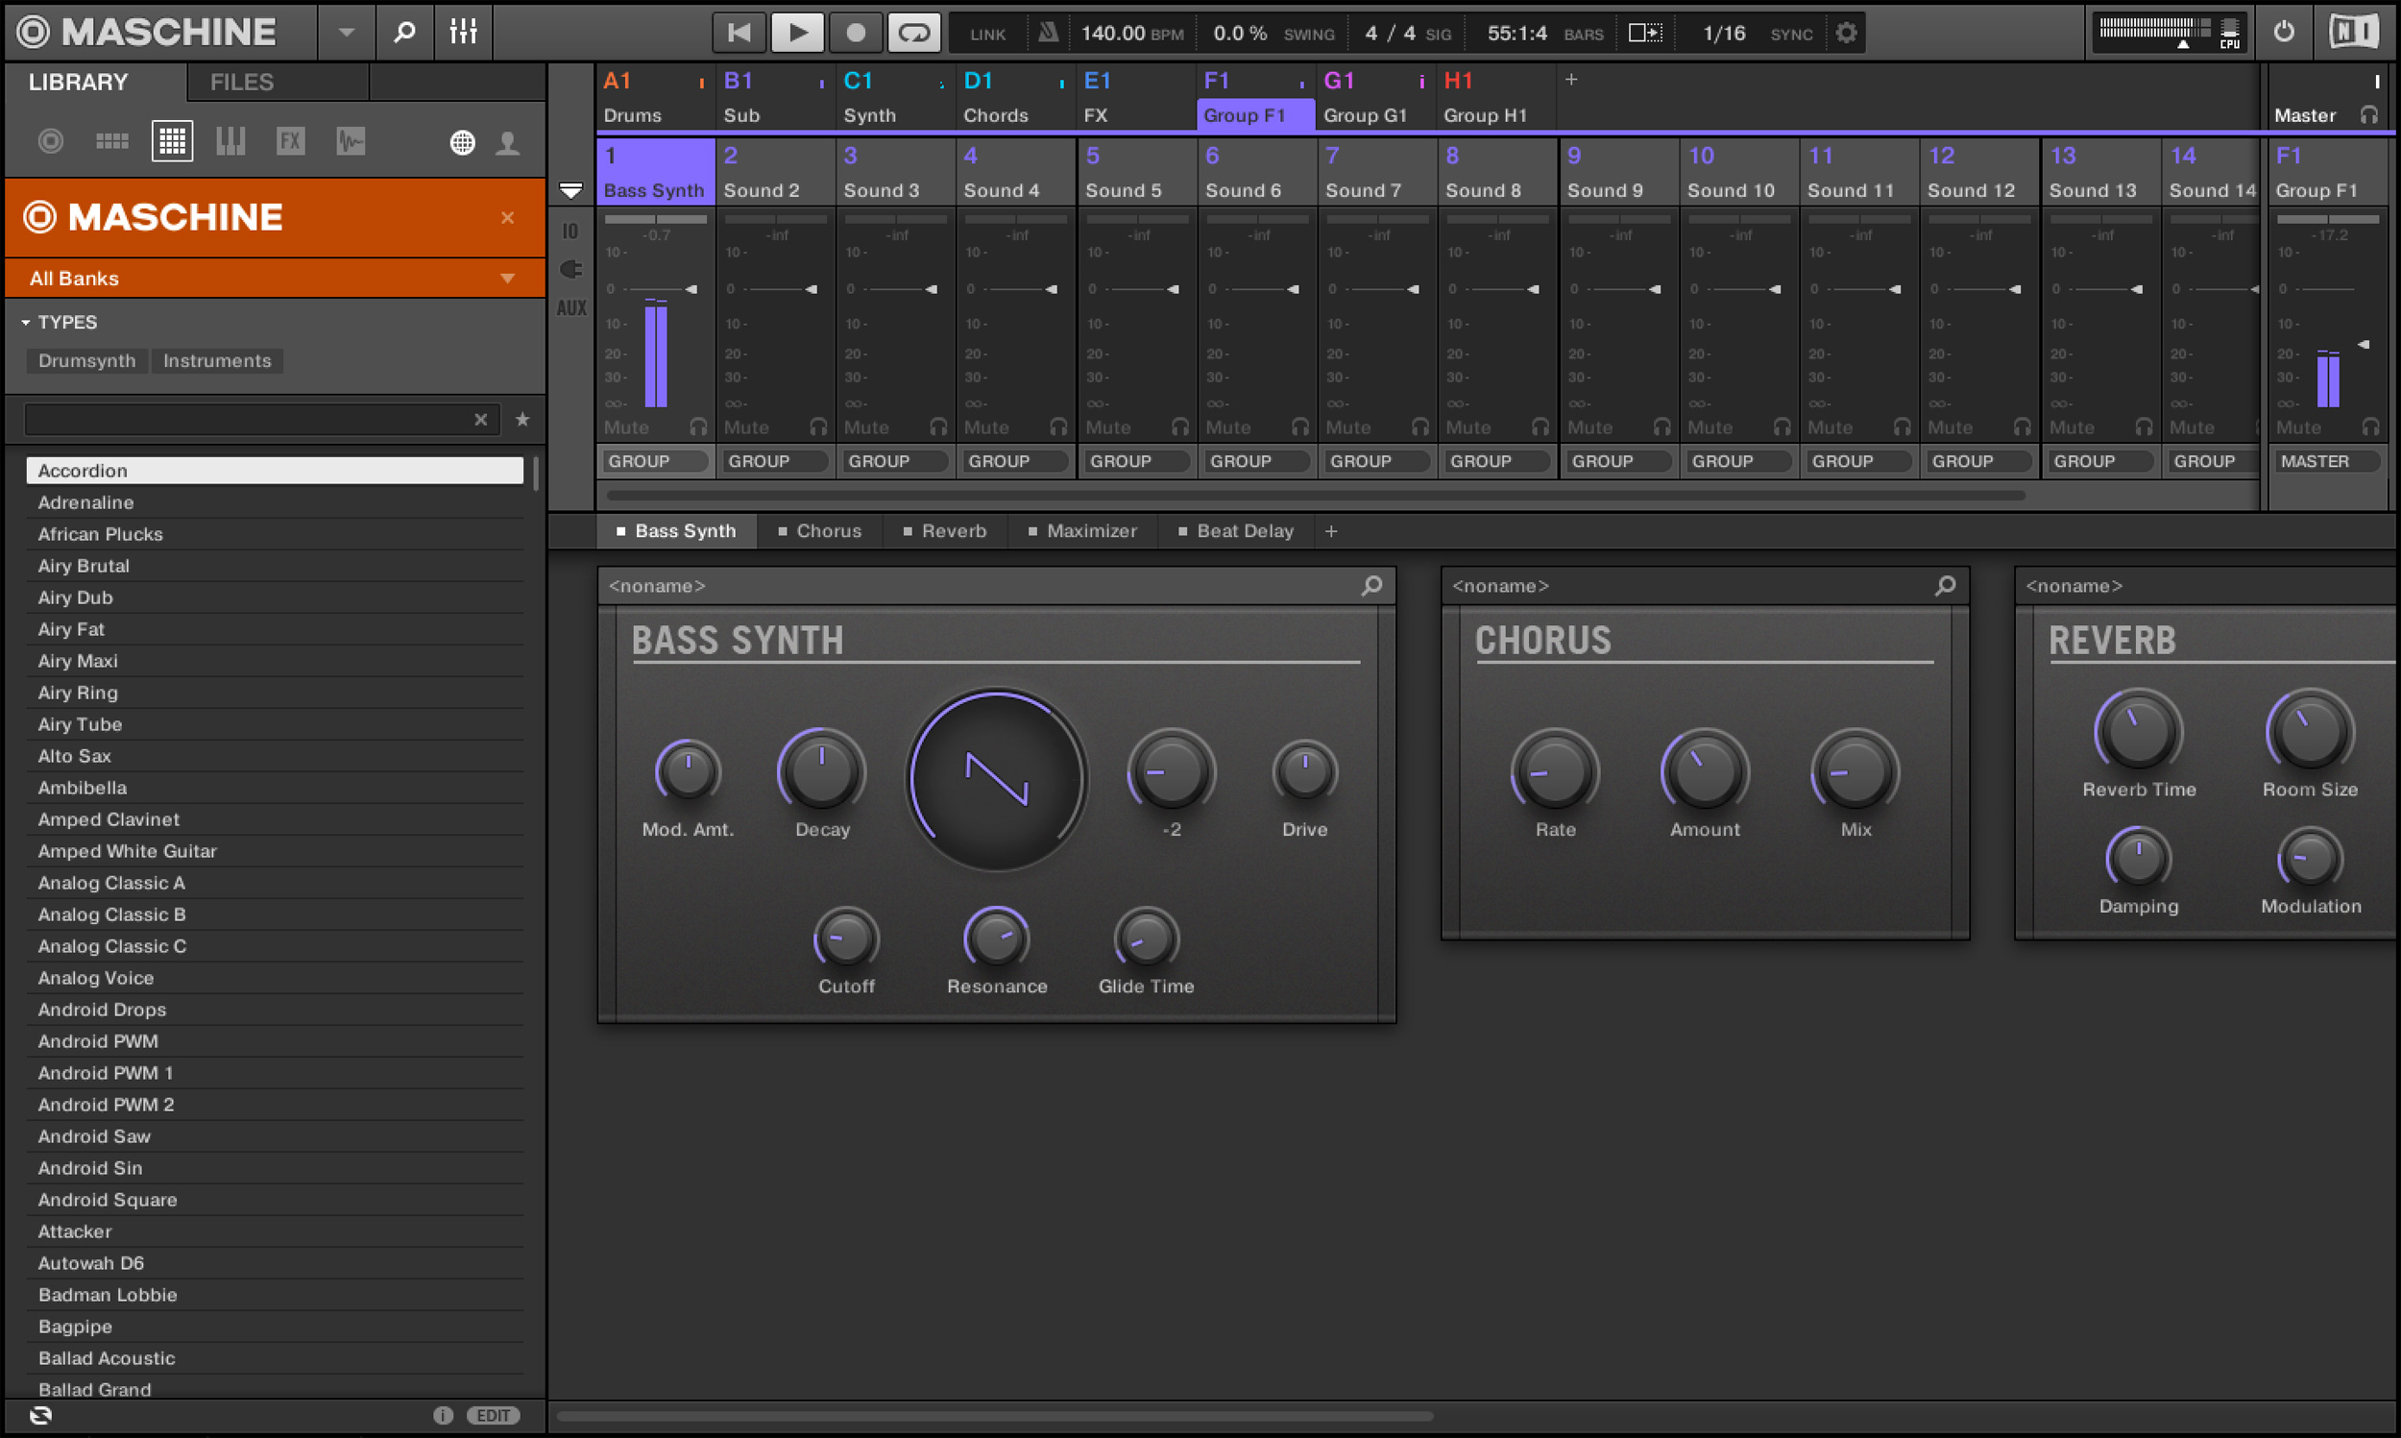Select the Instruments (keyboard) browser filter icon
The height and width of the screenshot is (1438, 2401).
tap(230, 140)
